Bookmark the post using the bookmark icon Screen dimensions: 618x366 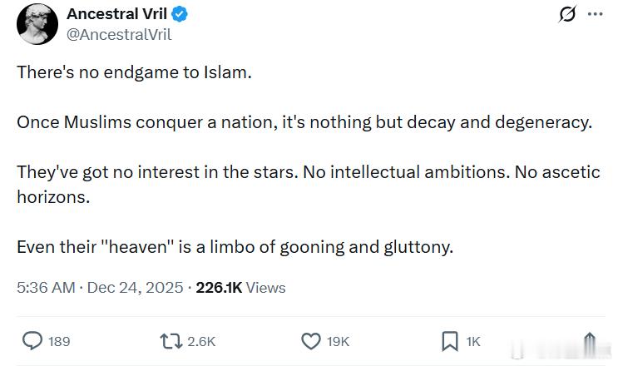tap(449, 341)
